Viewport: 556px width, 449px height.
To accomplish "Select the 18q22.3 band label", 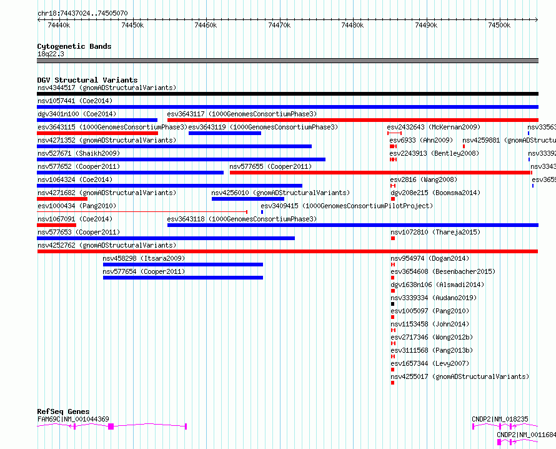I will 51,54.
